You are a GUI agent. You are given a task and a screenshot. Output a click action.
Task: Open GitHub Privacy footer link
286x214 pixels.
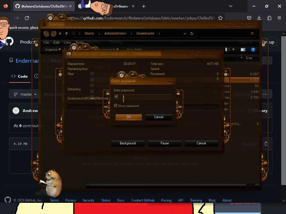71,200
